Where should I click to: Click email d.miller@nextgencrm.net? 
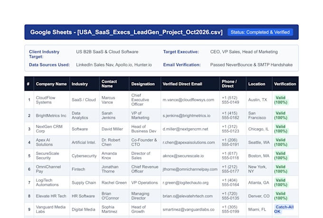click(185, 129)
